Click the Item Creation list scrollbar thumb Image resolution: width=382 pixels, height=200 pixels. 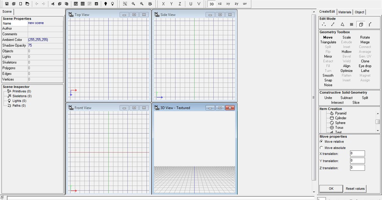pyautogui.click(x=378, y=122)
